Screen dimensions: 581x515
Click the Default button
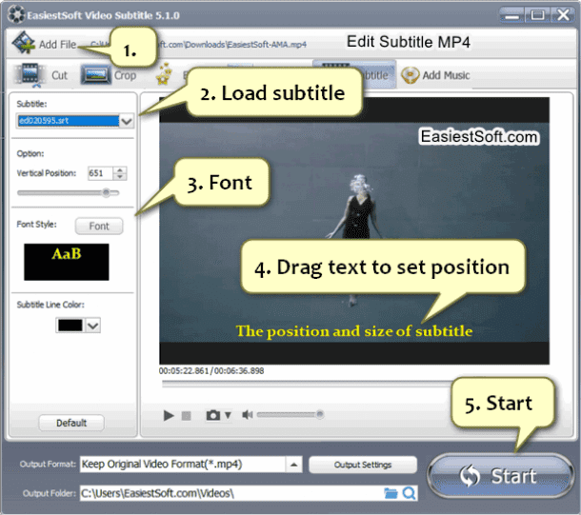coord(71,423)
